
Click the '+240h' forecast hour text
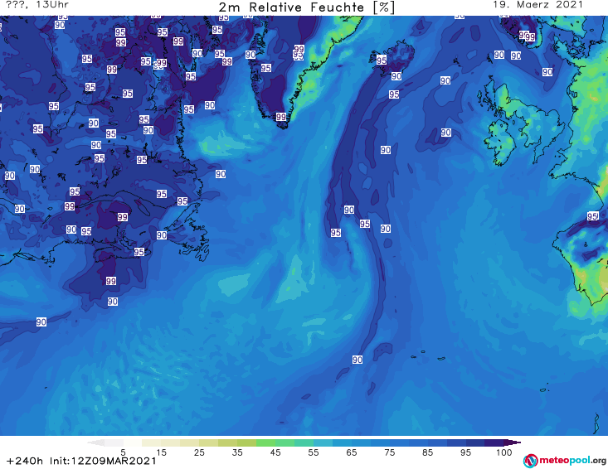[25, 461]
